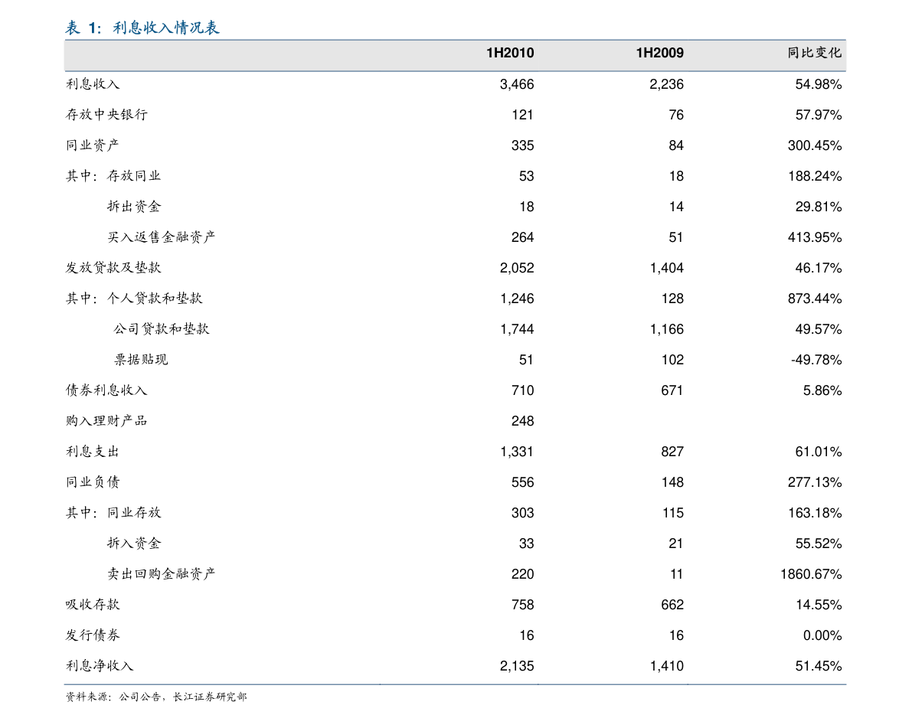Screen dimensions: 912x718
Task: Select the value 1,744
Action: 516,329
